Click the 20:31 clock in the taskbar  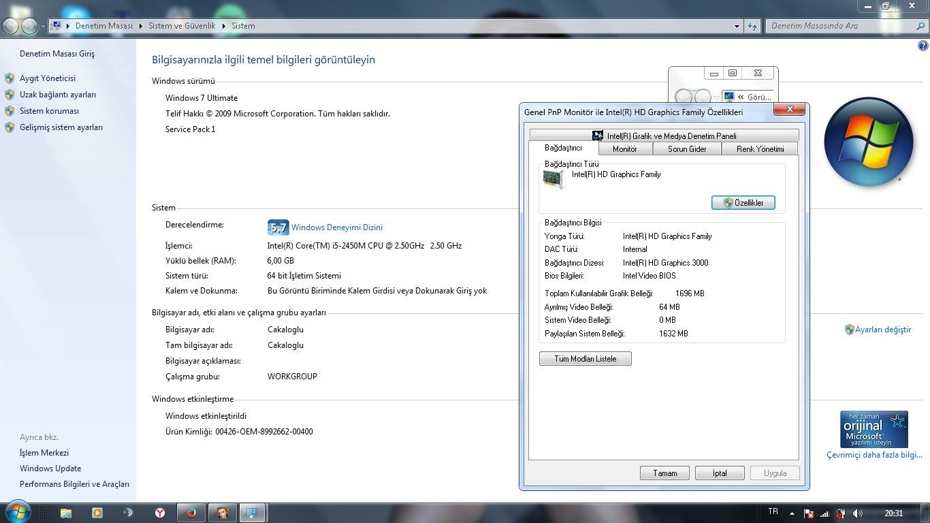894,513
